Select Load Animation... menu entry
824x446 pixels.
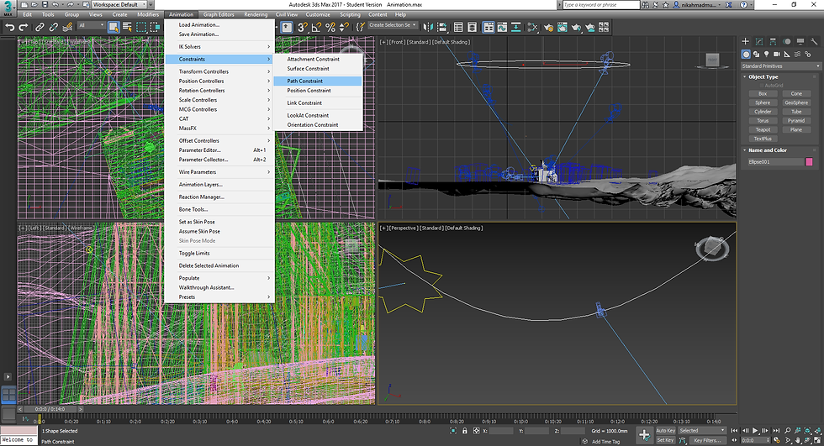pyautogui.click(x=219, y=24)
